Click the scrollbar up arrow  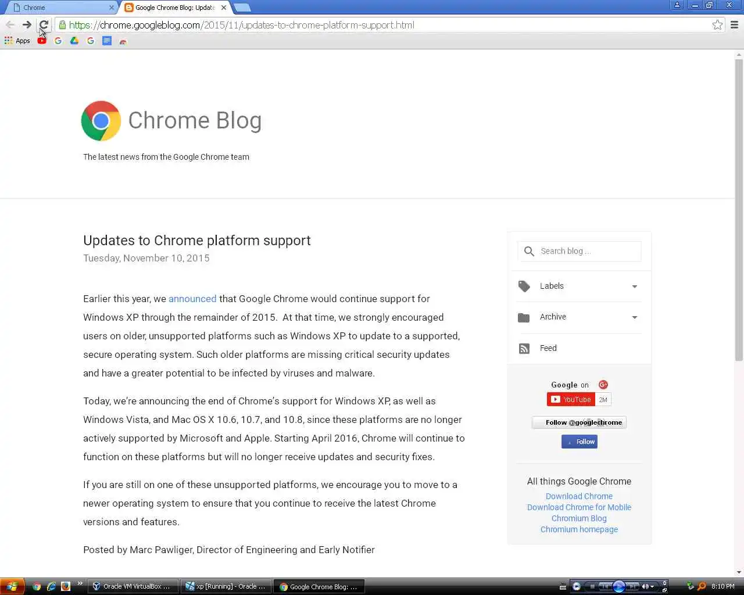pyautogui.click(x=739, y=55)
